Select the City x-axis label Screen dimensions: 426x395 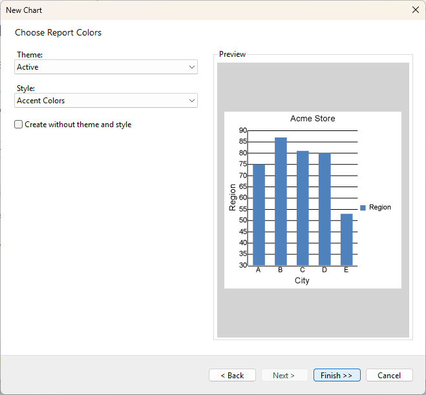tap(302, 281)
